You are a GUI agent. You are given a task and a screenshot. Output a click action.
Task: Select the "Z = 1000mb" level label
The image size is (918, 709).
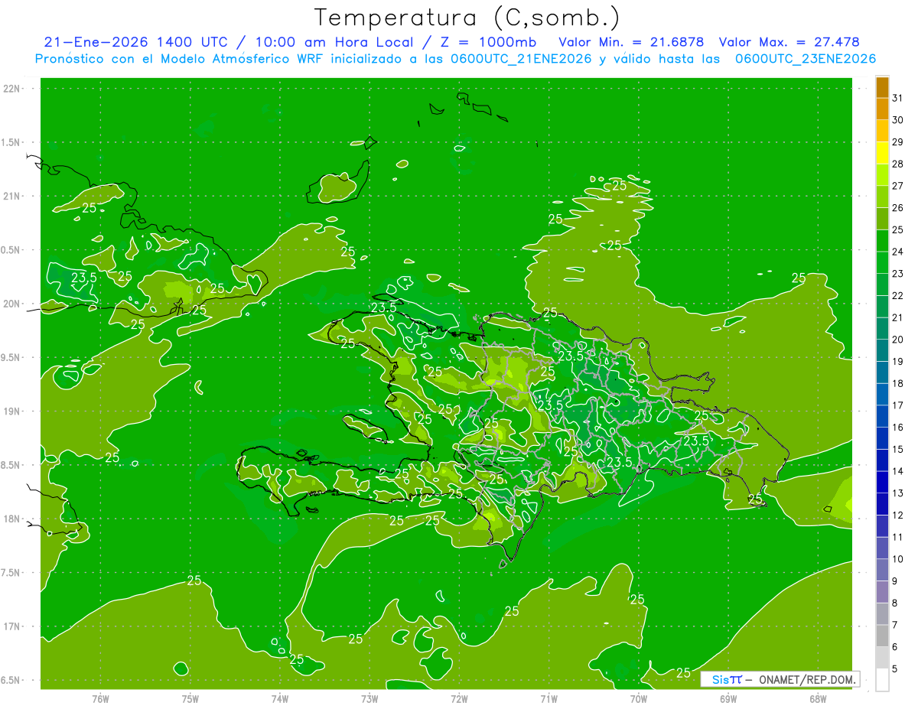coord(485,42)
